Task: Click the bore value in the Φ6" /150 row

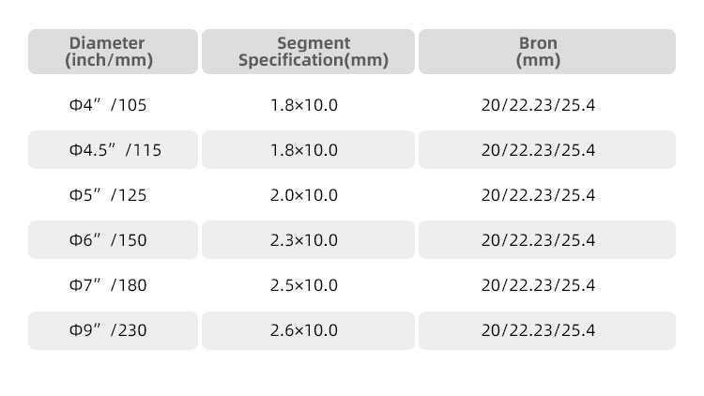Action: point(547,239)
